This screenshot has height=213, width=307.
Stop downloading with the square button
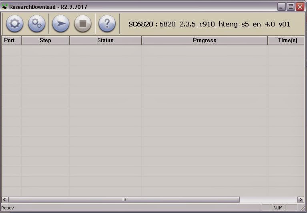(82, 24)
